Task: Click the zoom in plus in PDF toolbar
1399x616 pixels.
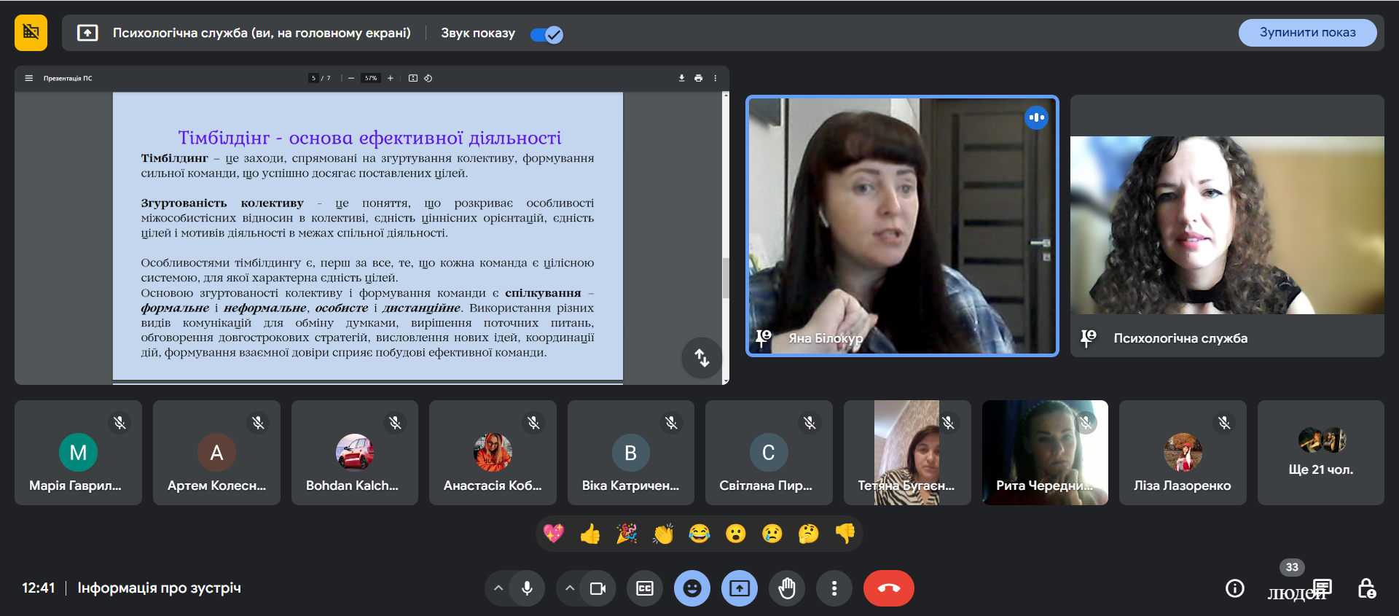Action: tap(391, 78)
